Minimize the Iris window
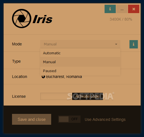Screen dimensions: 144x137 coord(122,9)
